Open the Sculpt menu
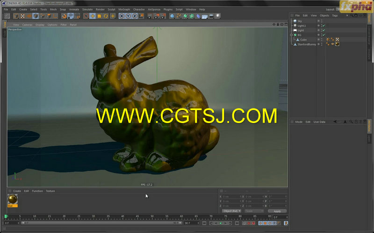The height and width of the screenshot is (233, 374). tap(111, 9)
